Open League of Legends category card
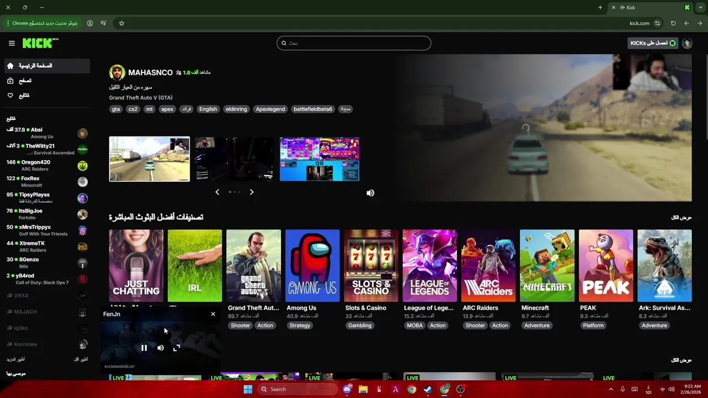The height and width of the screenshot is (398, 708). coord(430,266)
